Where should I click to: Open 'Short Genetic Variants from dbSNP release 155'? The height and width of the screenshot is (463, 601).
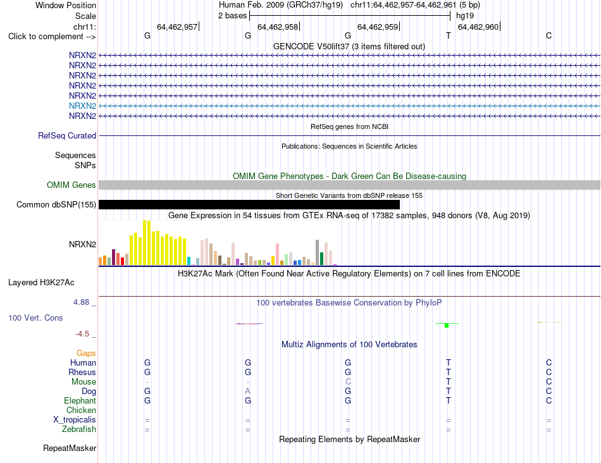coord(349,195)
